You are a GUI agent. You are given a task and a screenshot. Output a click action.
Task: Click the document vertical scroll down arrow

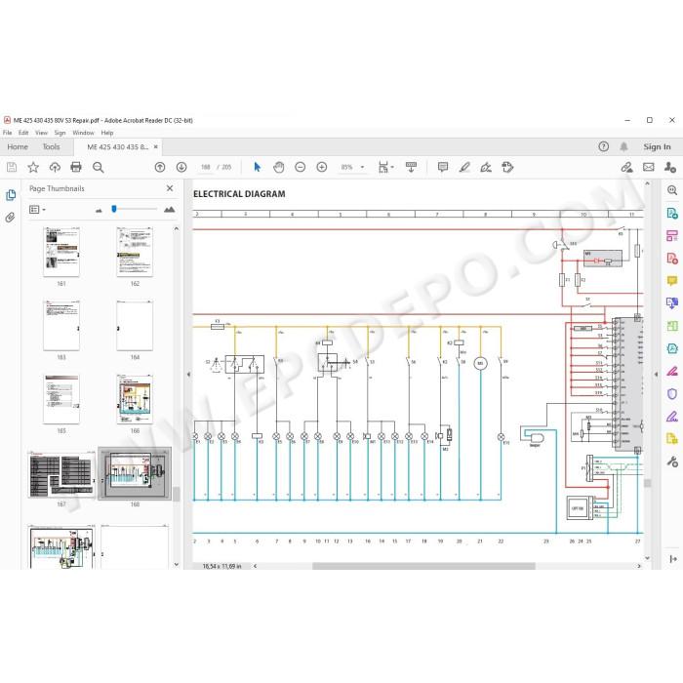(647, 558)
